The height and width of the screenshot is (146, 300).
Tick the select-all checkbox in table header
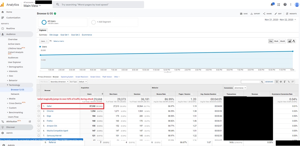coord(39,90)
